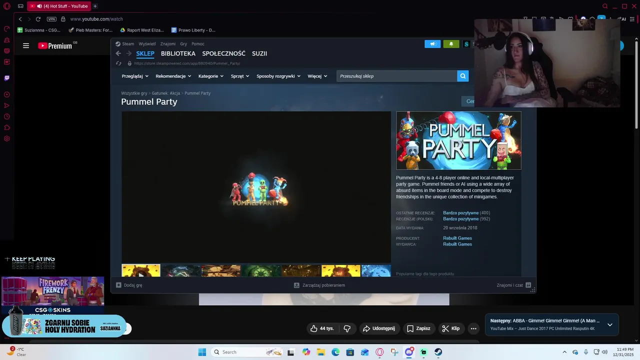Click the Klip scissors button
Viewport: 640px width, 360px height.
coord(451,328)
